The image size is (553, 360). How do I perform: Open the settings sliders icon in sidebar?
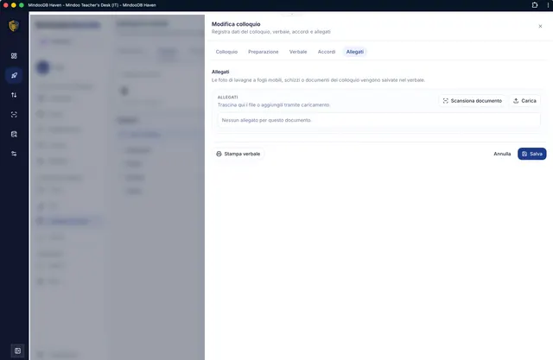[x=14, y=154]
